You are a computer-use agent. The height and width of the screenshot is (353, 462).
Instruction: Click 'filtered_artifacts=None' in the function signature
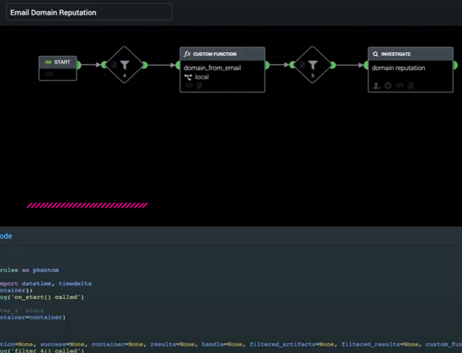click(x=292, y=344)
